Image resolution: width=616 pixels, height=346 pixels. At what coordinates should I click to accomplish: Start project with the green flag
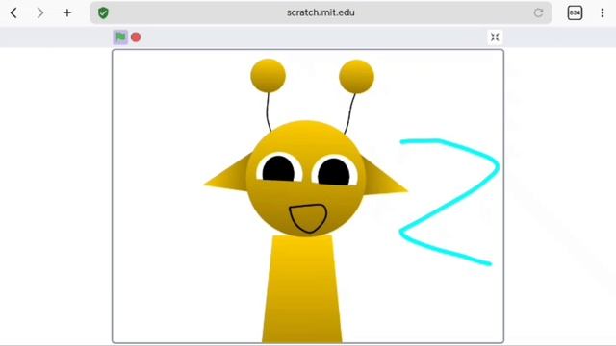click(x=120, y=37)
